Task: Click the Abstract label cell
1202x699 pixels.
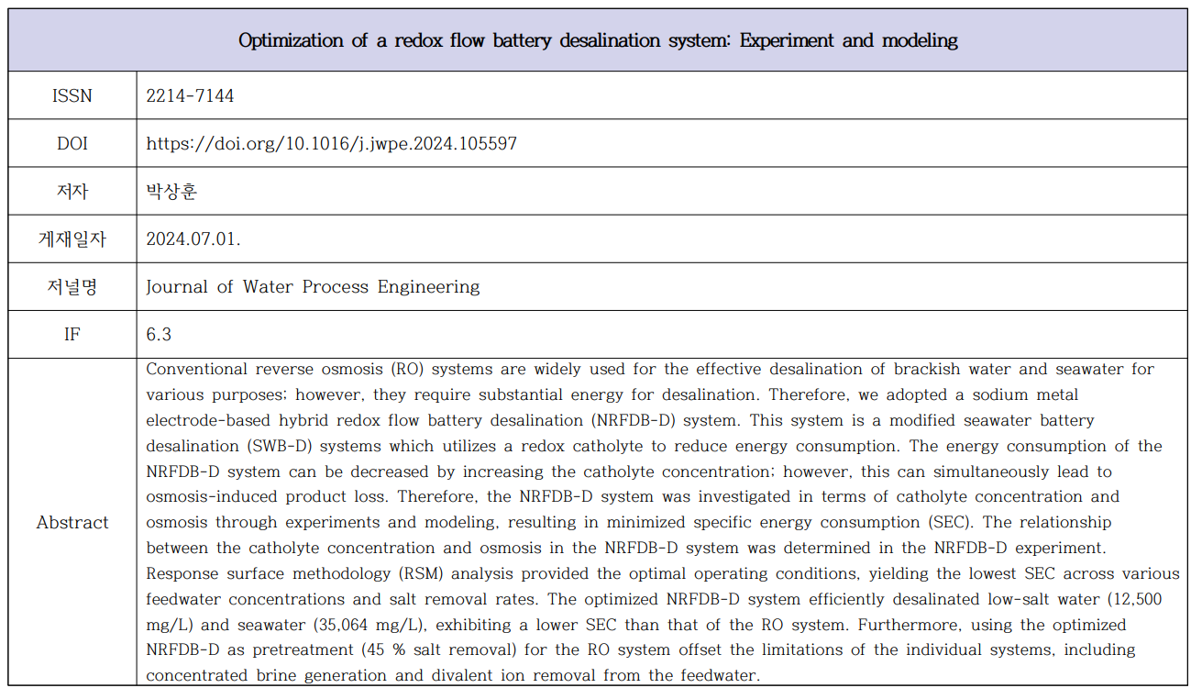Action: pyautogui.click(x=72, y=522)
